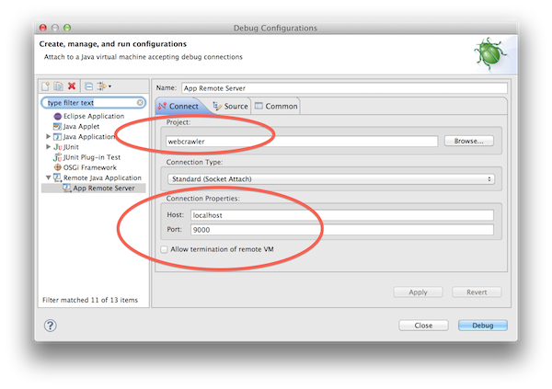The width and height of the screenshot is (552, 389).
Task: Delete the selected launch configuration
Action: (72, 86)
